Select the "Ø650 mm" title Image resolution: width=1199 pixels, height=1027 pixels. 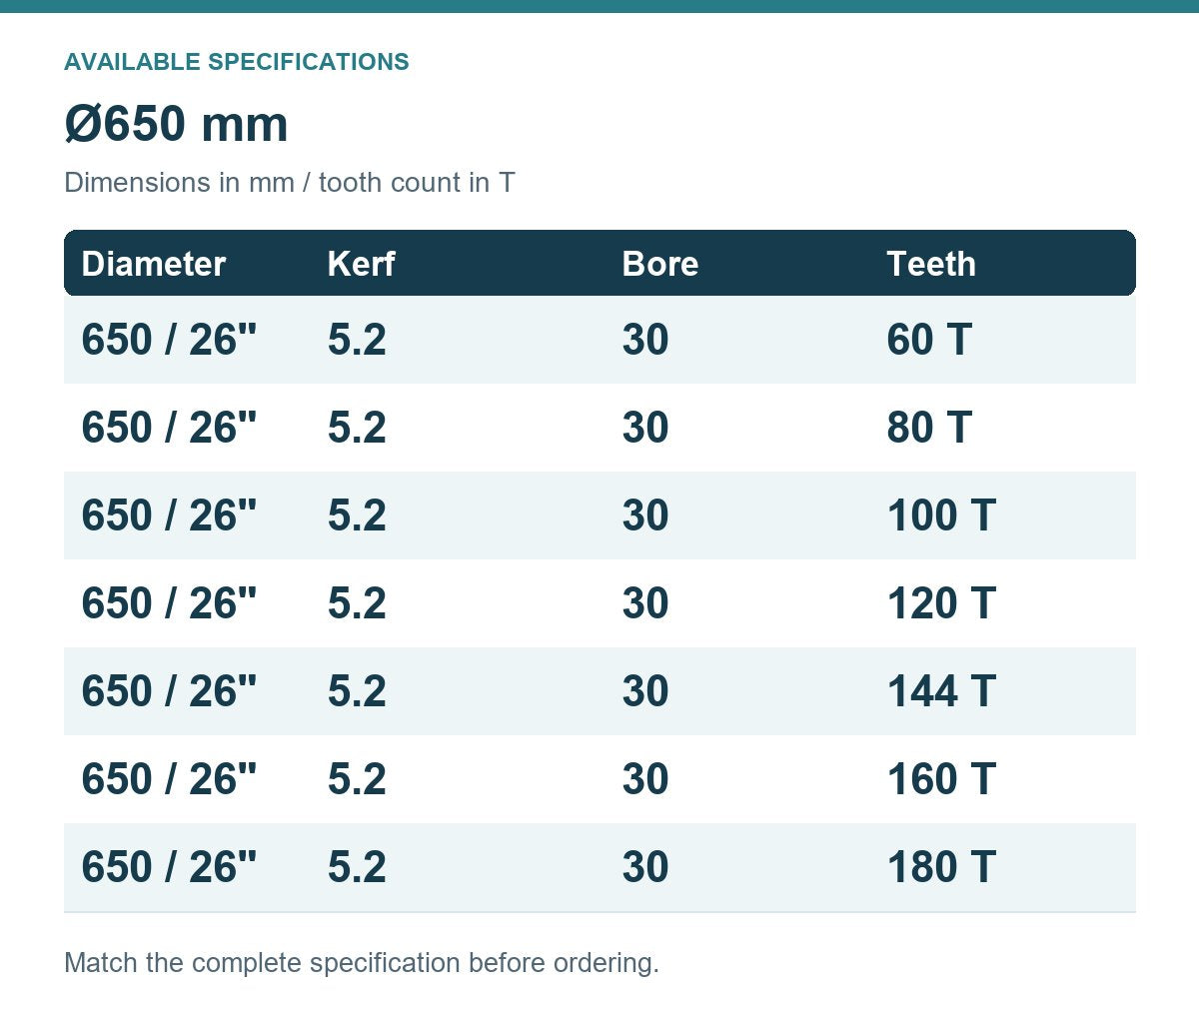(176, 125)
